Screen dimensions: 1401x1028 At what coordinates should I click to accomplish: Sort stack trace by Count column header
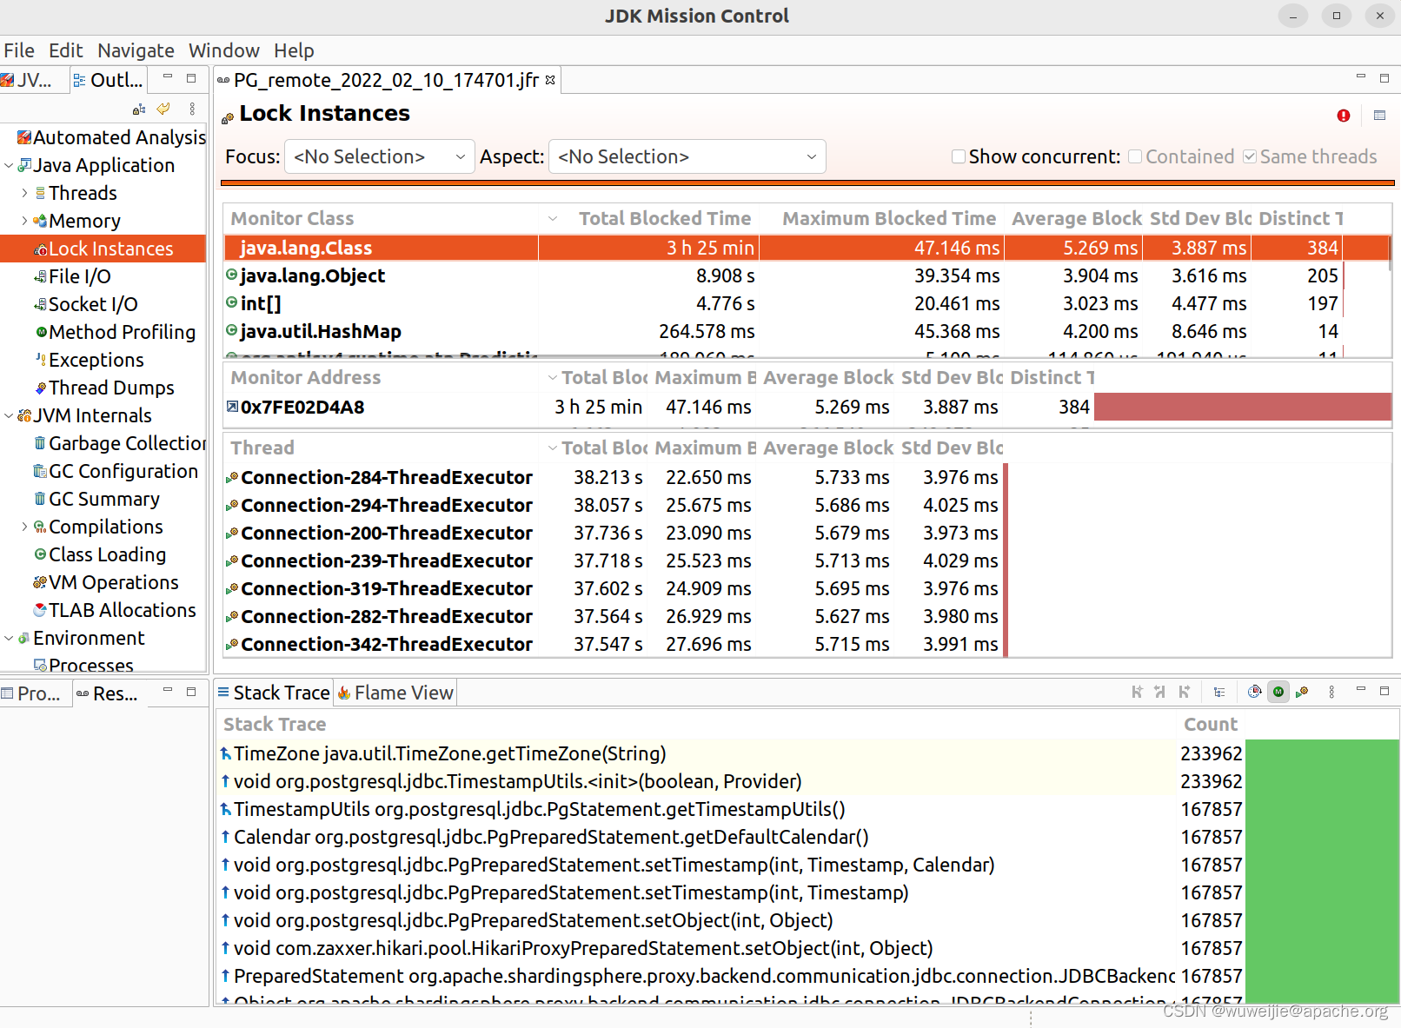[1210, 725]
